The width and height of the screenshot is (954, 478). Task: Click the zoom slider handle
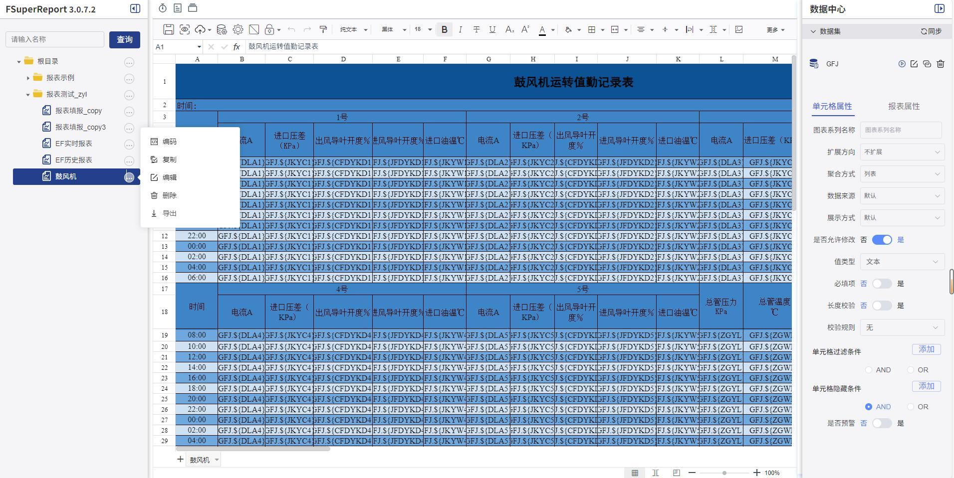(x=724, y=473)
